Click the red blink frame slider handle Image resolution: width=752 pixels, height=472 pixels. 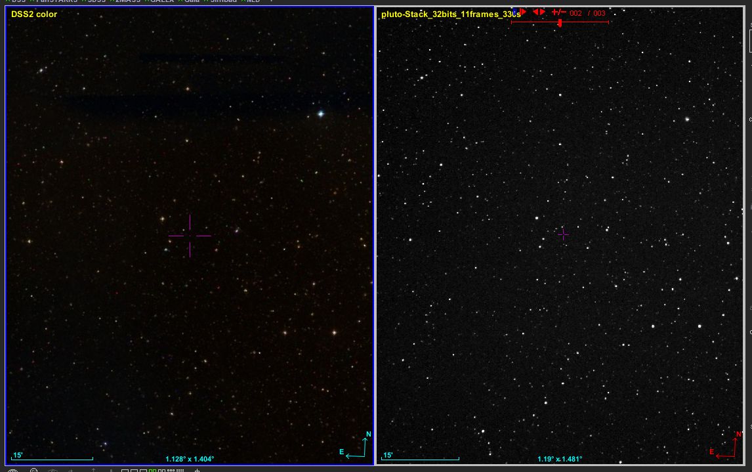coord(560,23)
